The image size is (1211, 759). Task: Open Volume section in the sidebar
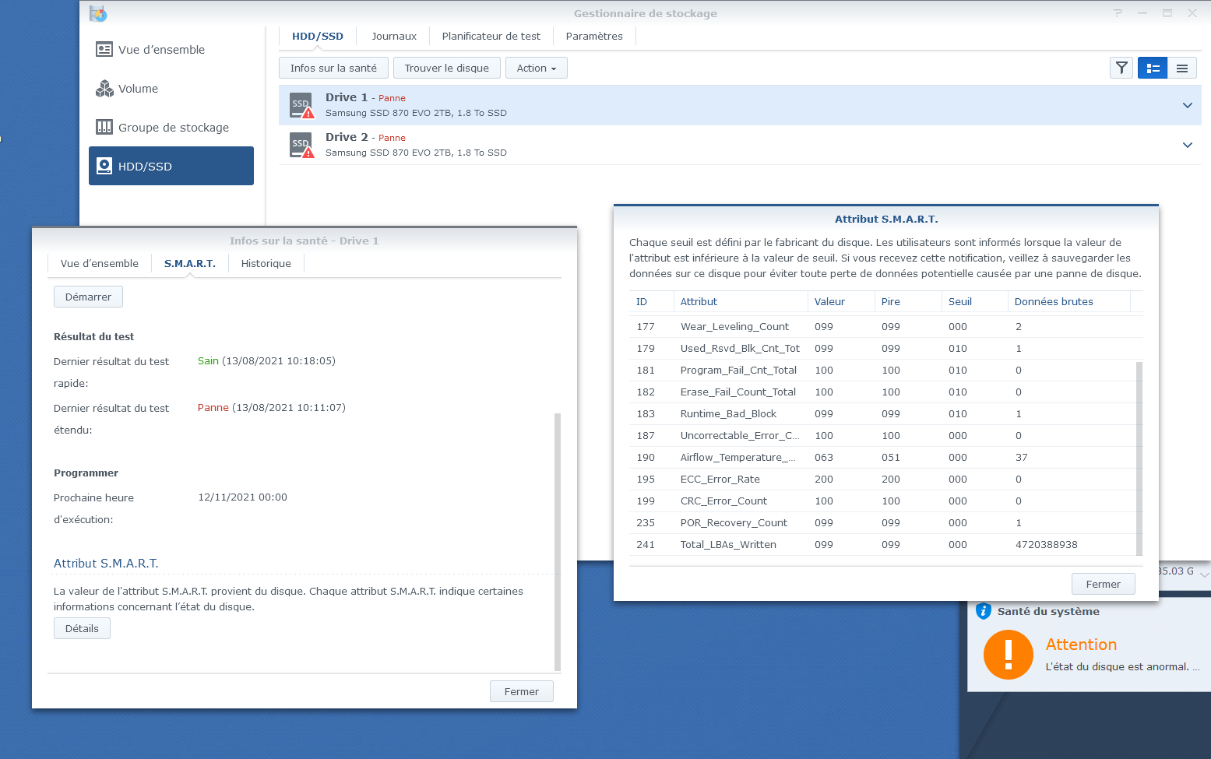[138, 89]
